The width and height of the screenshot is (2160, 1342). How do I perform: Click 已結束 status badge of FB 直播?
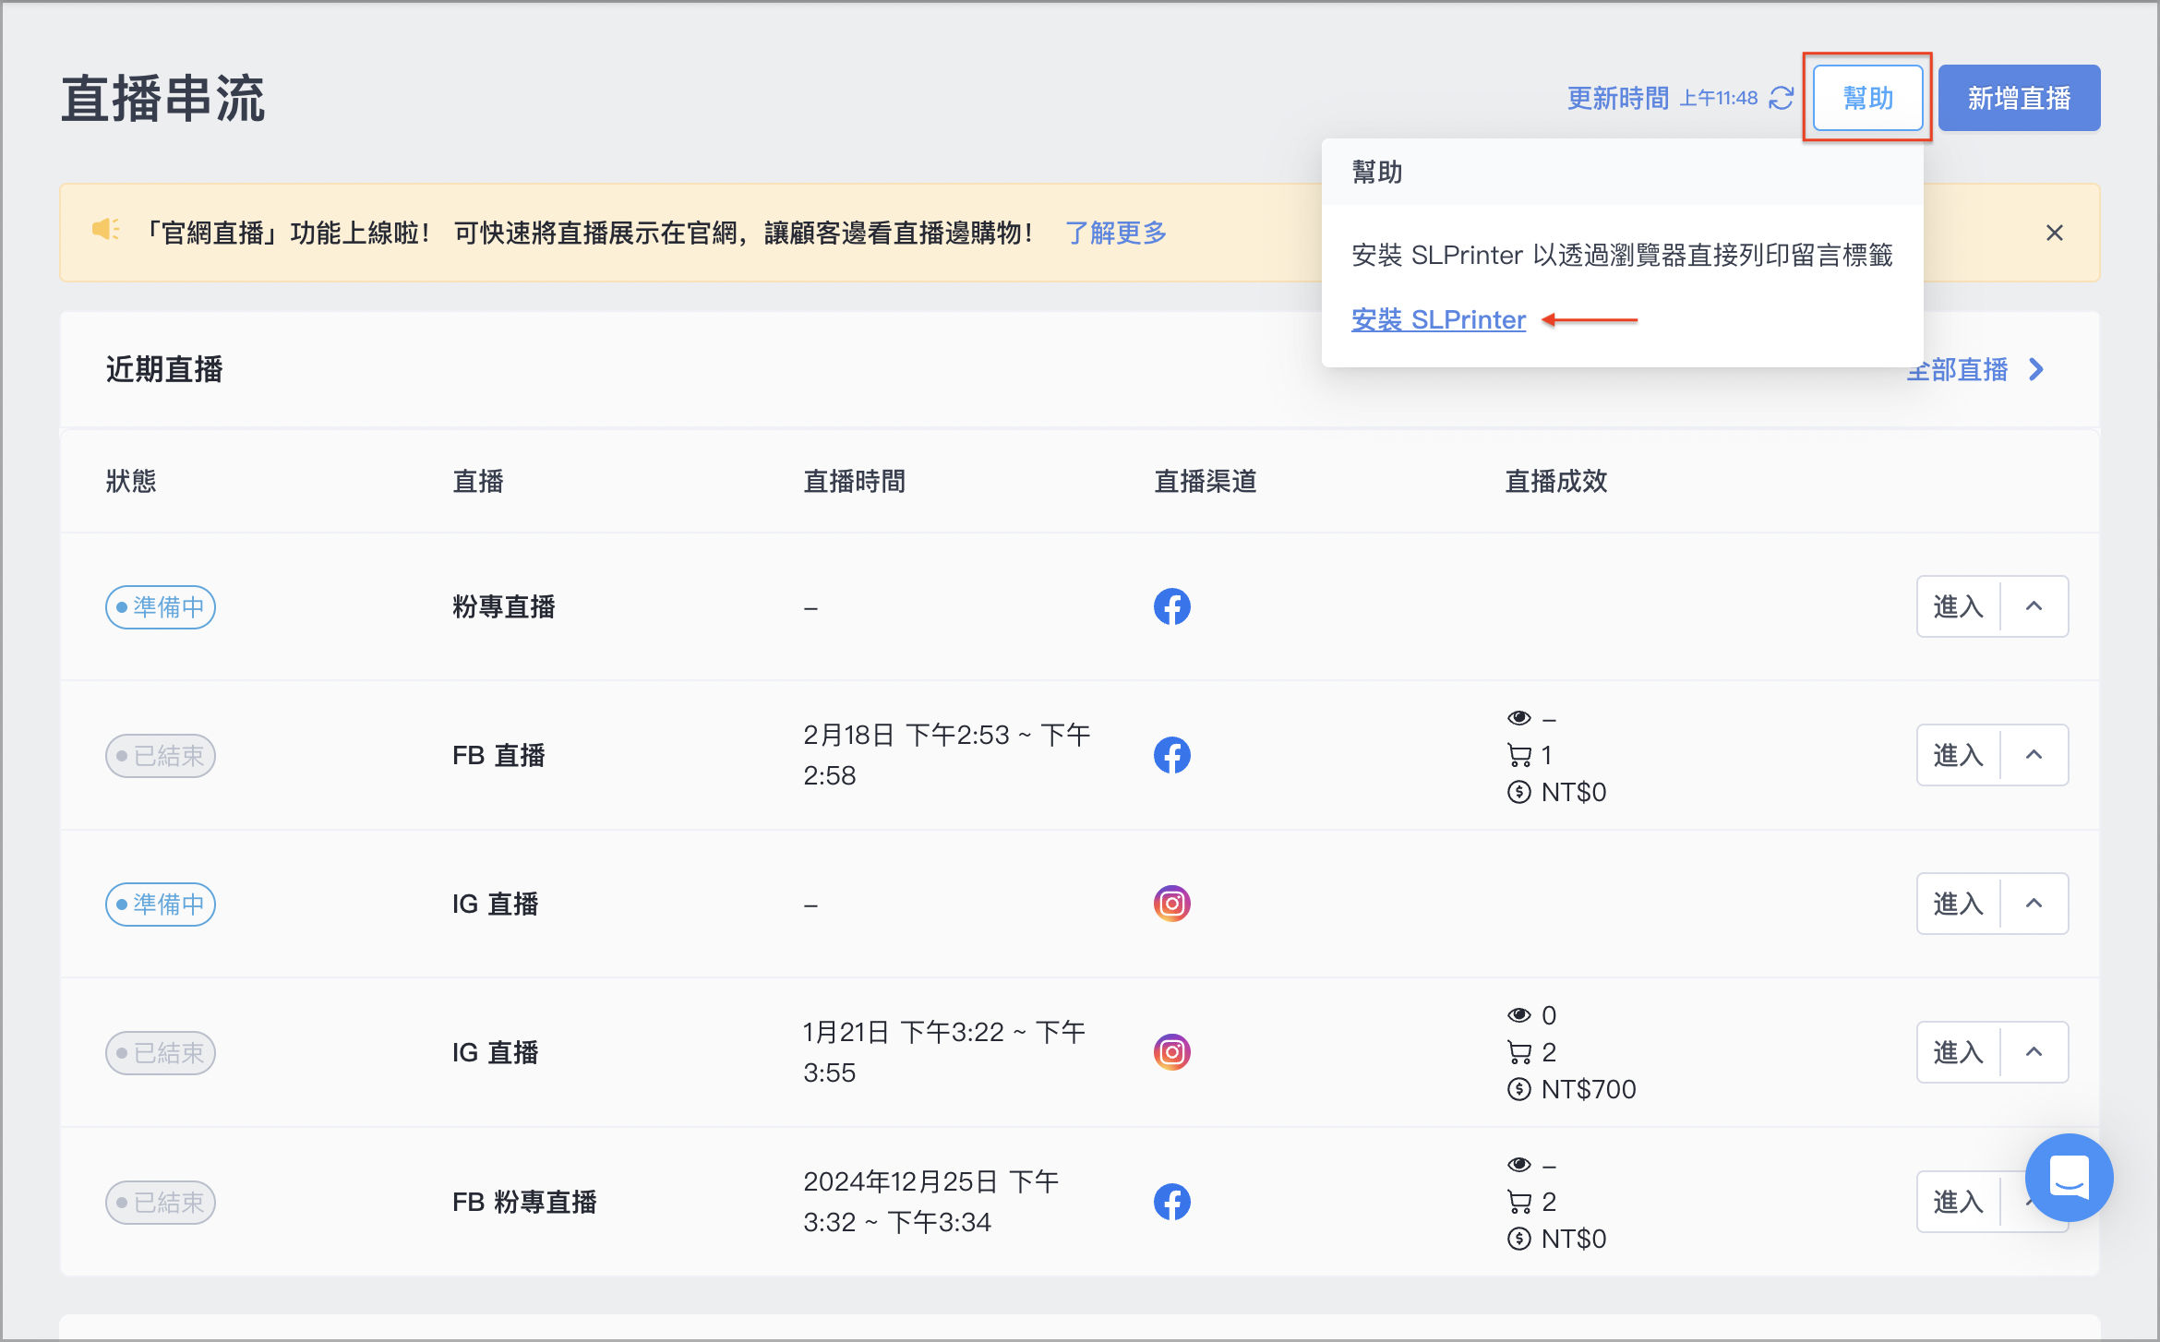pos(161,756)
